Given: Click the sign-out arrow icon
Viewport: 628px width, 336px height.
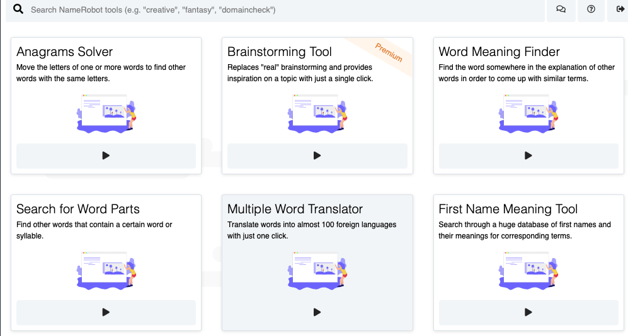Looking at the screenshot, I should [620, 9].
